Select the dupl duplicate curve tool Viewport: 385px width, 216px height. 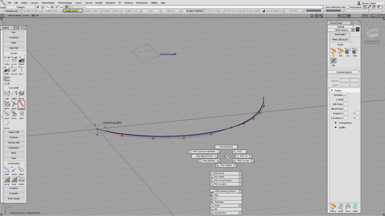7,95
